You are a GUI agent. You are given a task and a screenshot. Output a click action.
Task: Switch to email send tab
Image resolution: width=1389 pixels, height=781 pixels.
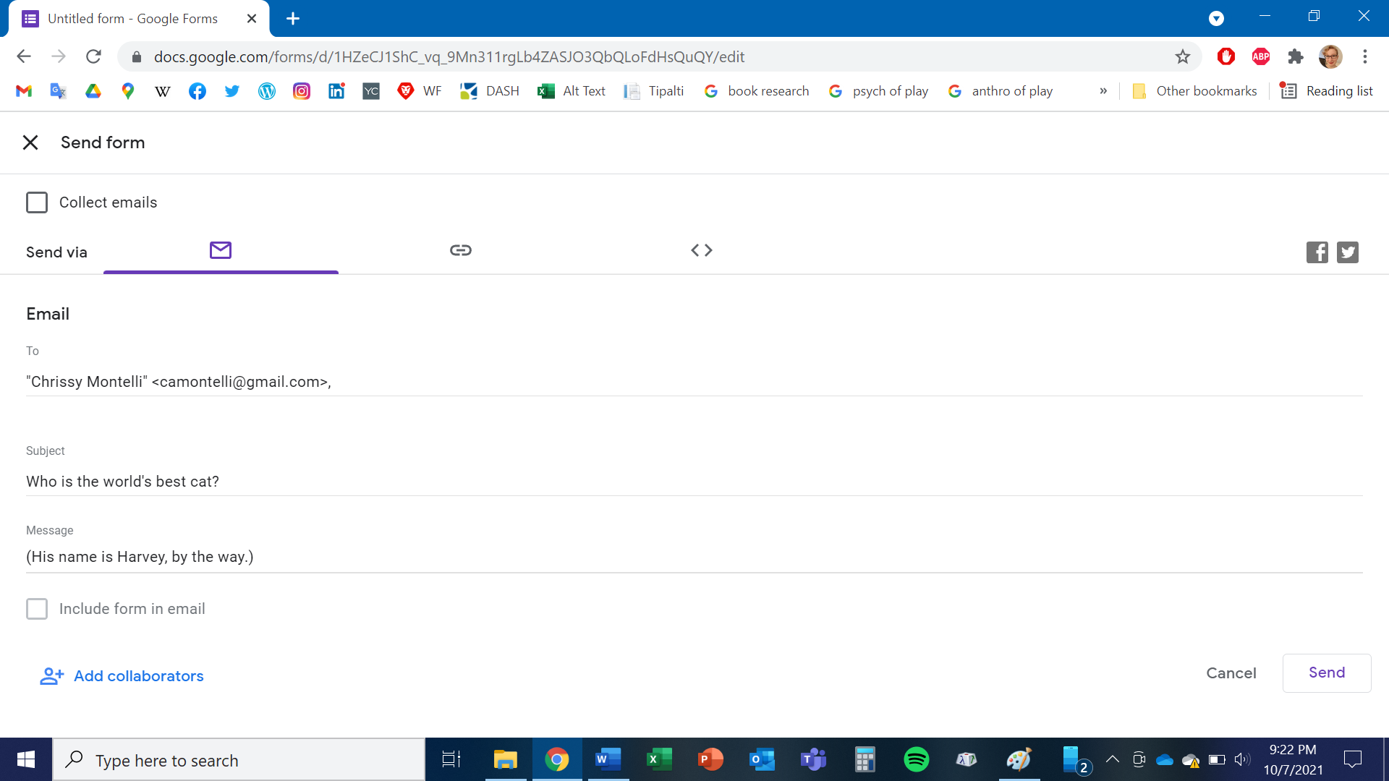pyautogui.click(x=221, y=251)
